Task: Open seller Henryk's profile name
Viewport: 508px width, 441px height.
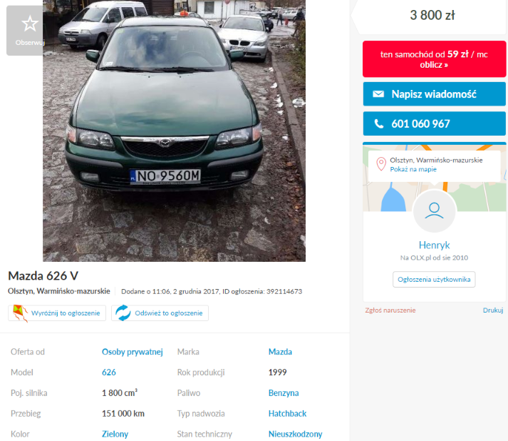Action: pyautogui.click(x=434, y=245)
